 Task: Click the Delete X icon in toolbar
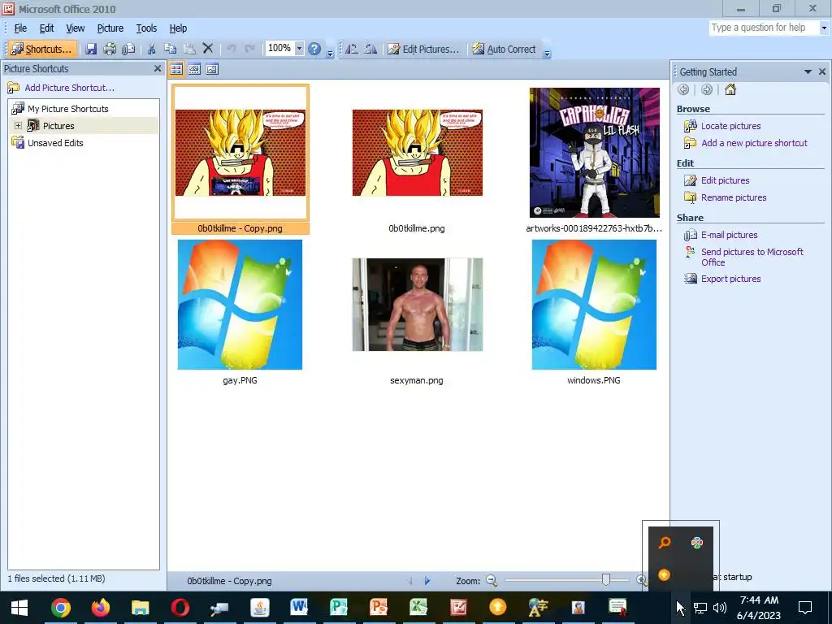tap(208, 49)
